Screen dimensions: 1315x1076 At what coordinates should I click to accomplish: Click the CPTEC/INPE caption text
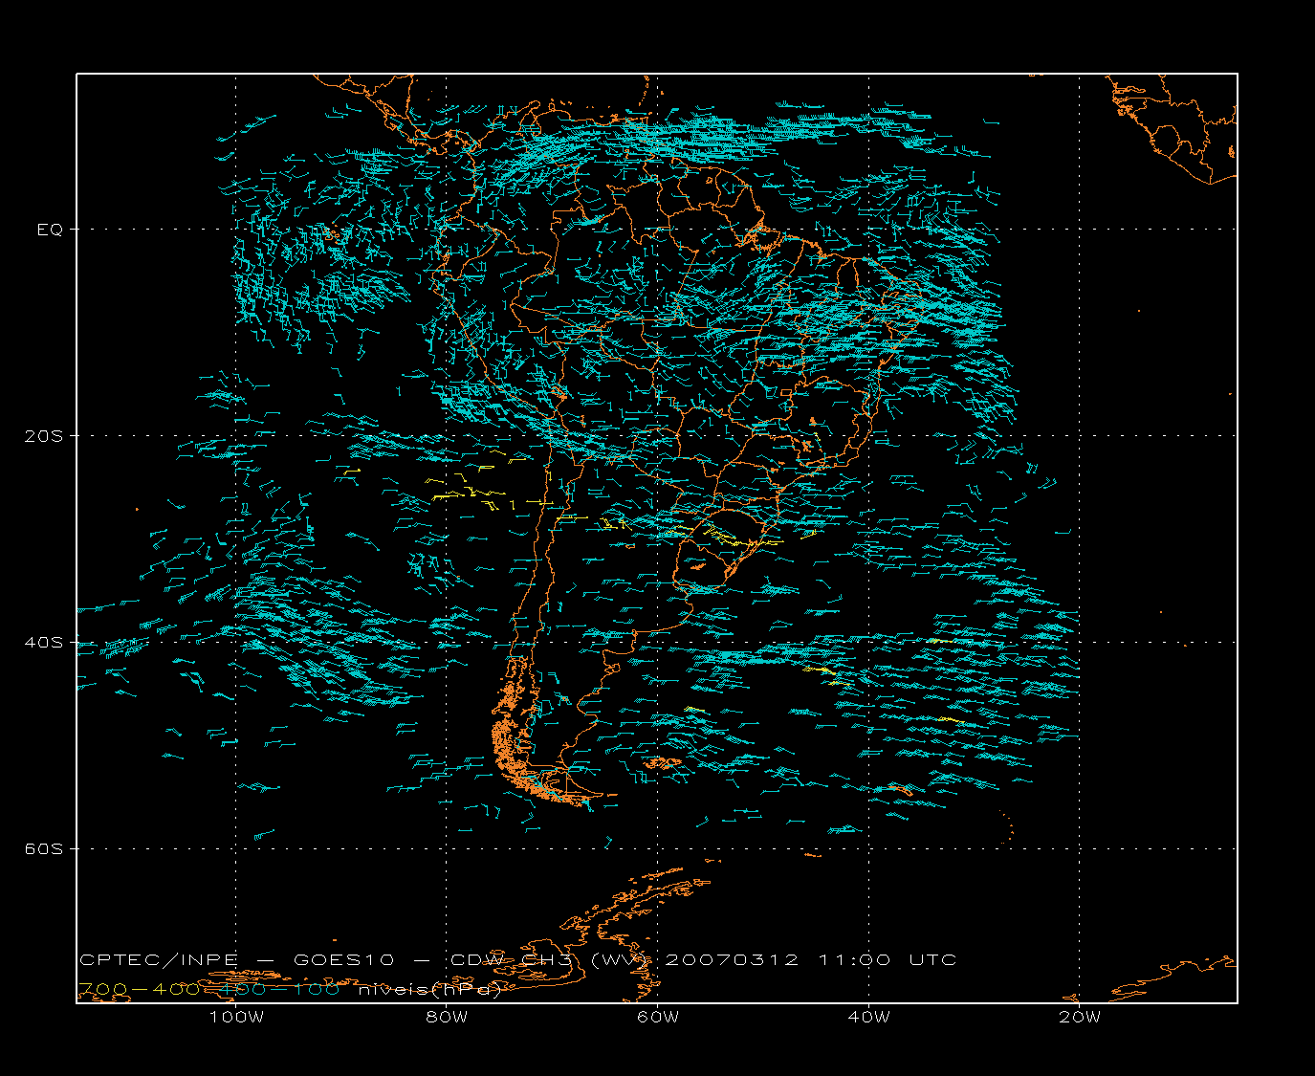(x=158, y=960)
